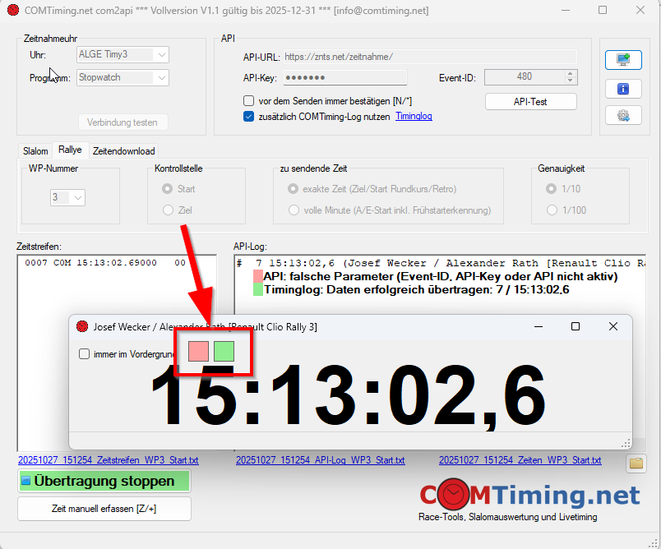Open the Timinglog link
The height and width of the screenshot is (549, 661).
click(414, 117)
